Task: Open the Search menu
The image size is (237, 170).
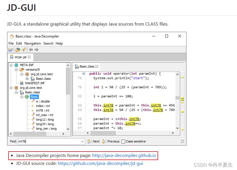Action: [x=48, y=43]
